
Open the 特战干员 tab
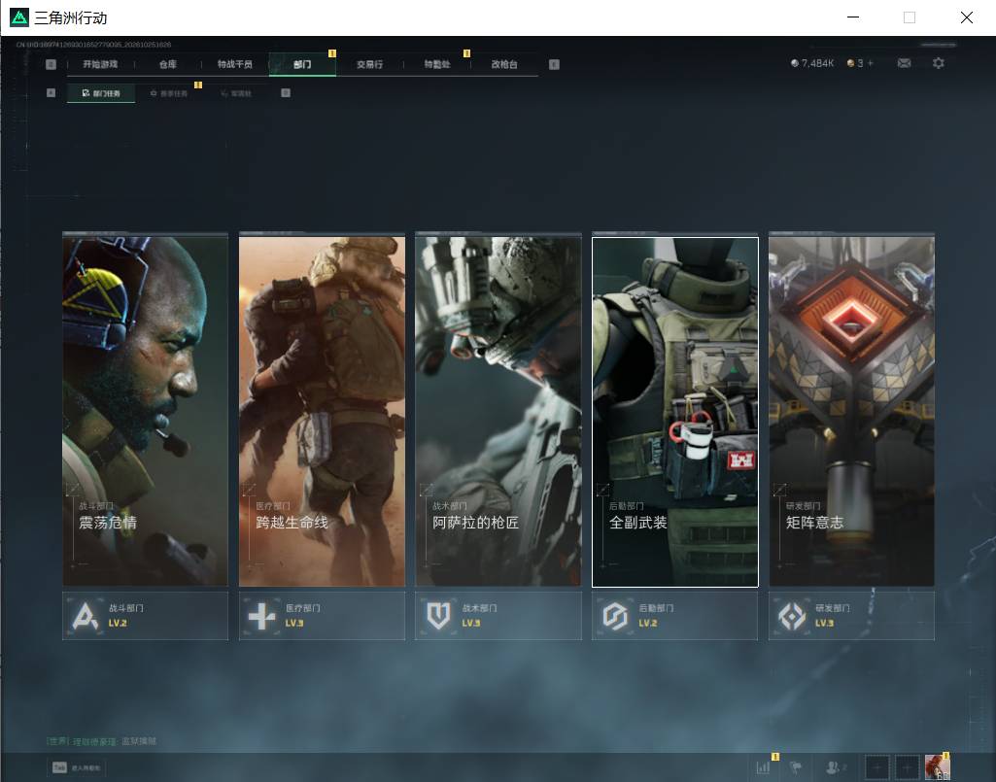tap(235, 64)
